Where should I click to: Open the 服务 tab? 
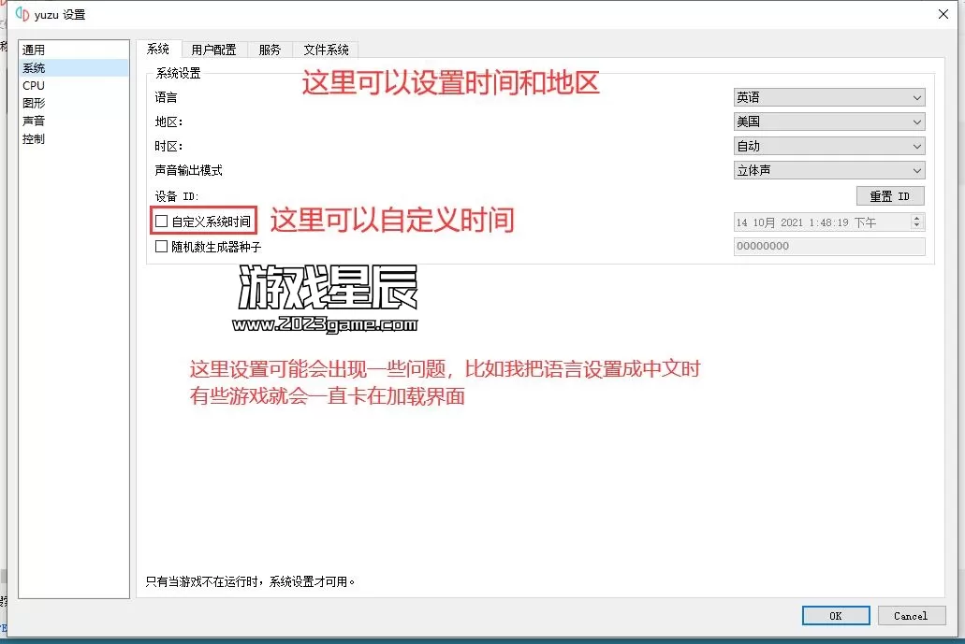point(270,50)
